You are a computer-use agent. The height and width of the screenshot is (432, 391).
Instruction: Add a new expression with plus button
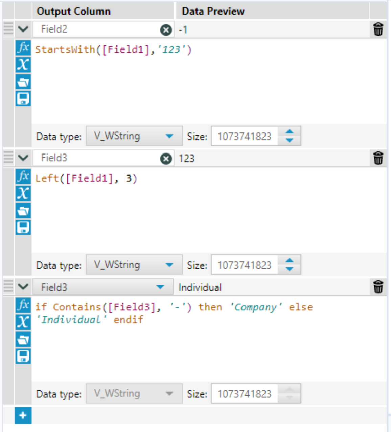tap(23, 415)
